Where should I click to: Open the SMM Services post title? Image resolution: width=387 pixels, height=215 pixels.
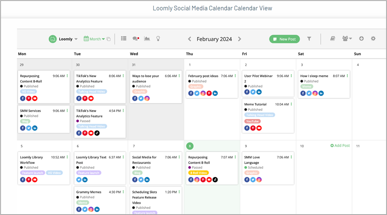tap(30, 111)
